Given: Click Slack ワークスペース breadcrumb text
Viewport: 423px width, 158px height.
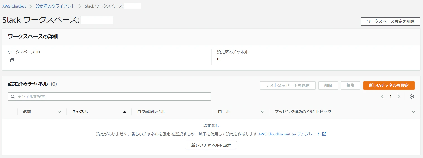Looking at the screenshot, I should pyautogui.click(x=104, y=6).
